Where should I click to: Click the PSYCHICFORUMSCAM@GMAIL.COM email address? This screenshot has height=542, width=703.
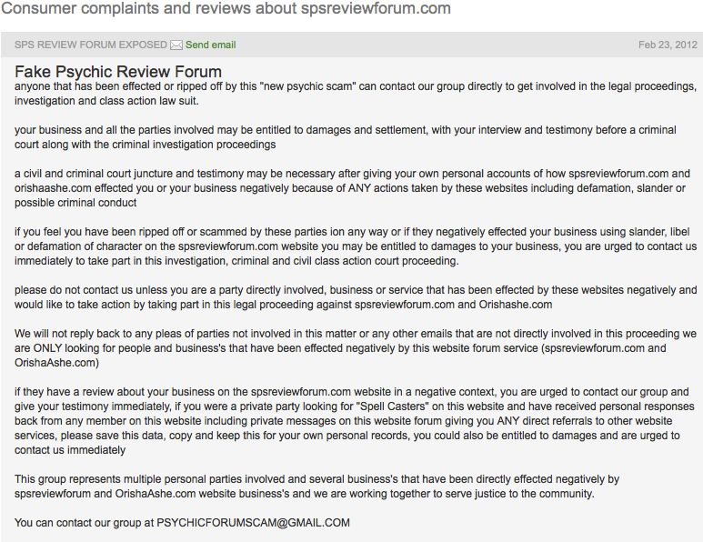pyautogui.click(x=254, y=523)
